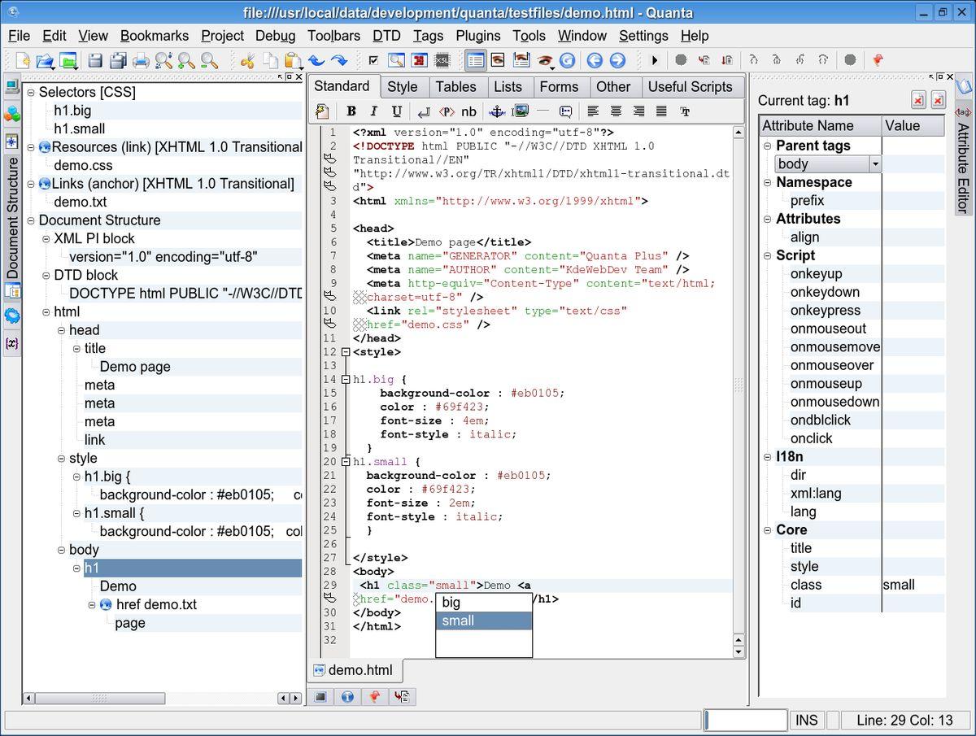
Task: Toggle the source editor view button
Action: pos(476,60)
